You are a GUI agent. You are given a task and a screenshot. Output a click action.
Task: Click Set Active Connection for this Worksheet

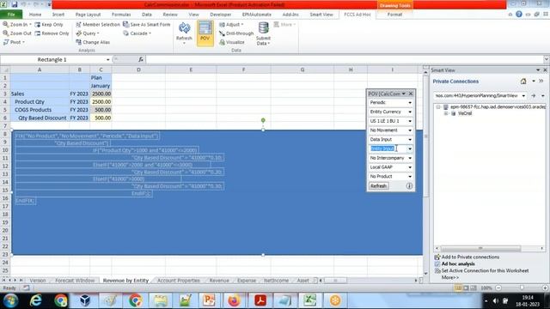point(485,270)
